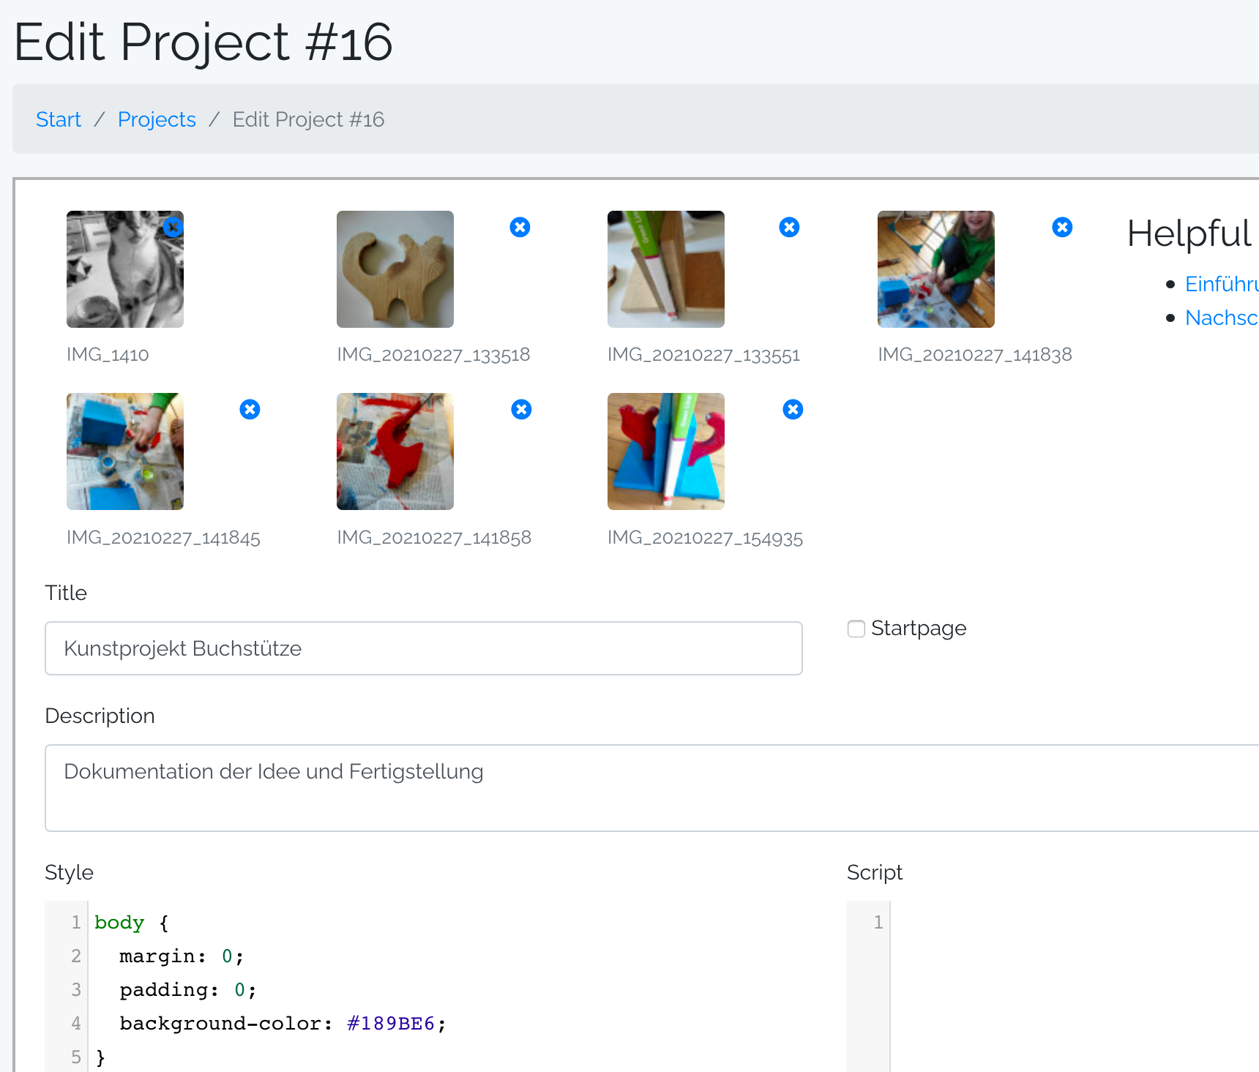Click the Title input field

point(423,648)
